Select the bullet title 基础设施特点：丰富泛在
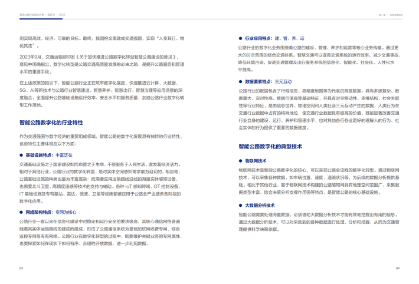 tap(49, 155)
